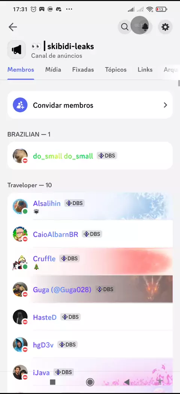Image resolution: width=180 pixels, height=394 pixels.
Task: Open channel settings gear icon
Action: [165, 27]
